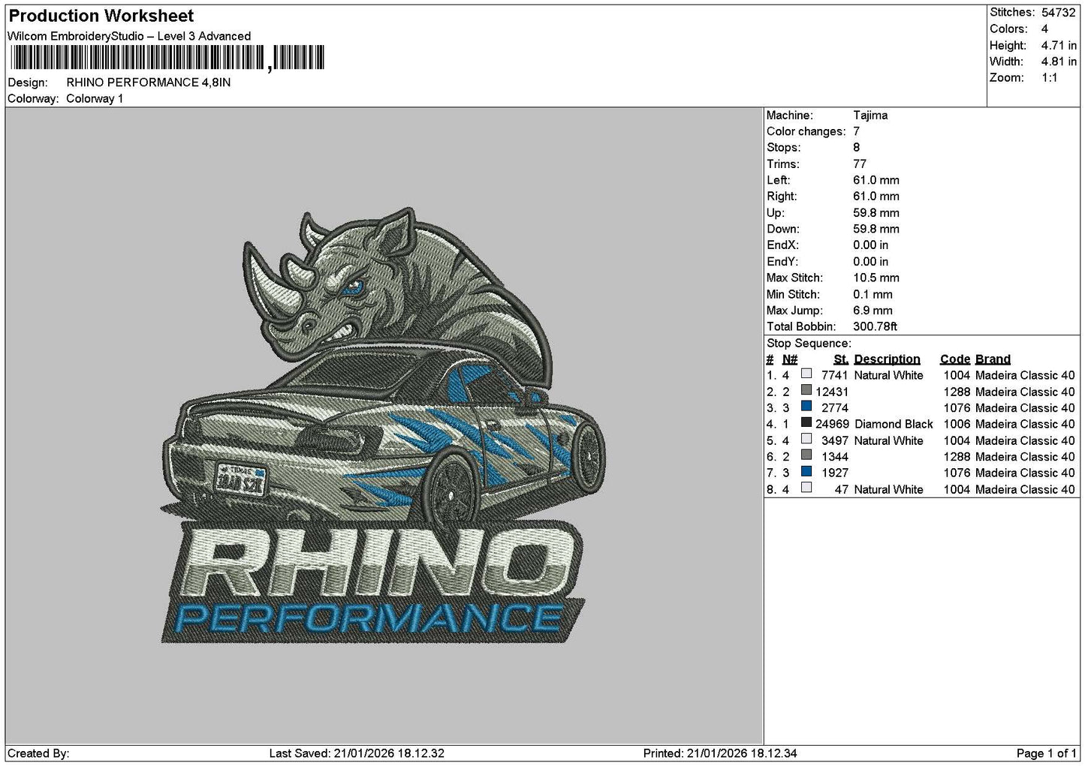Click the Stops value '8'
The image size is (1085, 766).
click(857, 148)
